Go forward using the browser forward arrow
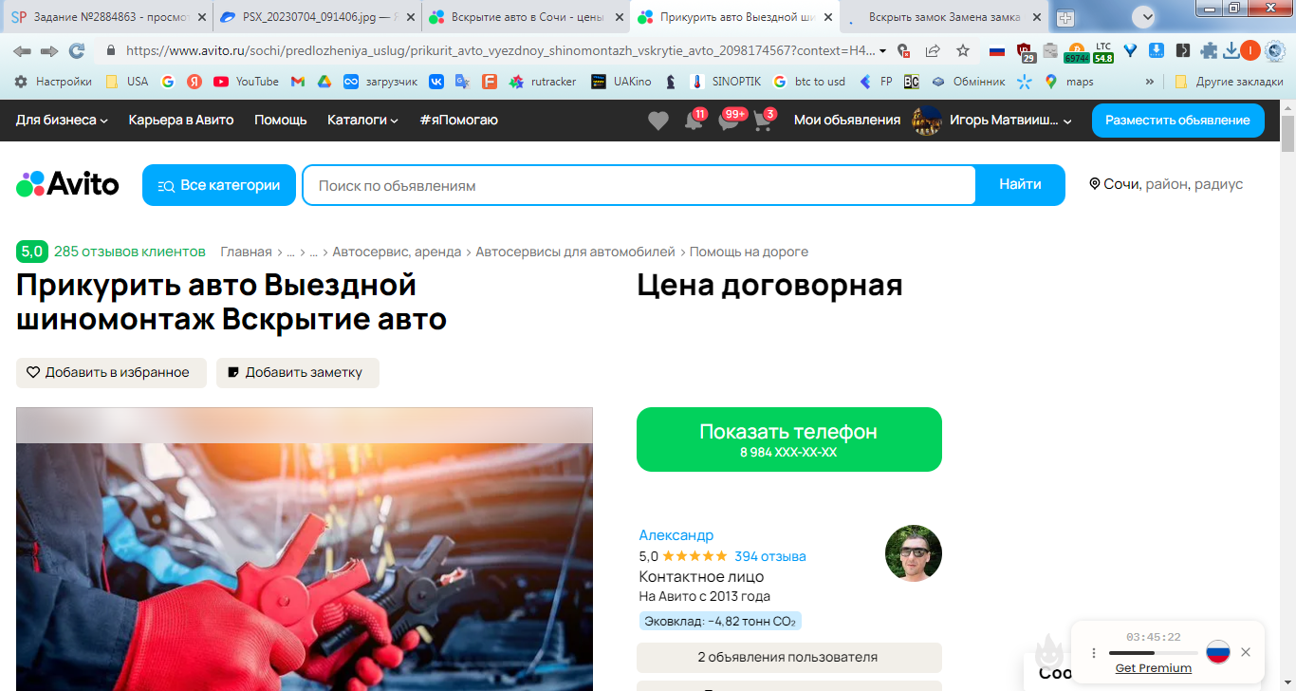Image resolution: width=1296 pixels, height=691 pixels. pos(49,51)
